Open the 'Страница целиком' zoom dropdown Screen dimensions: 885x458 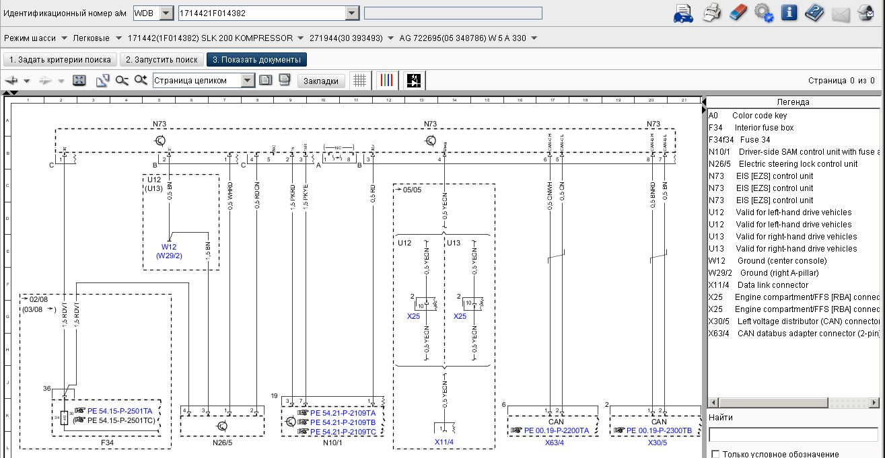[x=248, y=81]
